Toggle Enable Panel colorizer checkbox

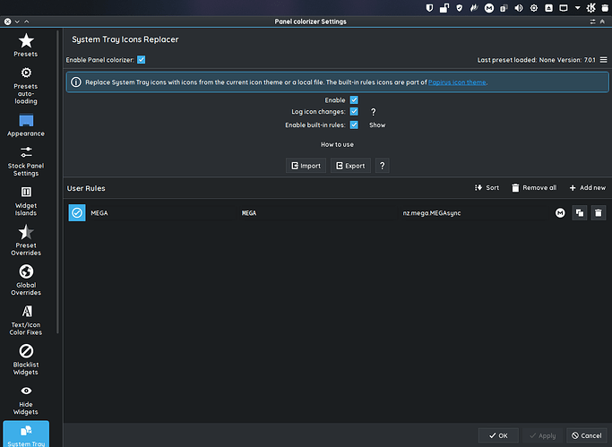tap(142, 60)
